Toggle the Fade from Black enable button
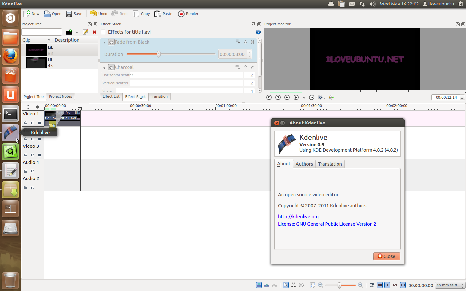Image resolution: width=466 pixels, height=291 pixels. pyautogui.click(x=111, y=42)
